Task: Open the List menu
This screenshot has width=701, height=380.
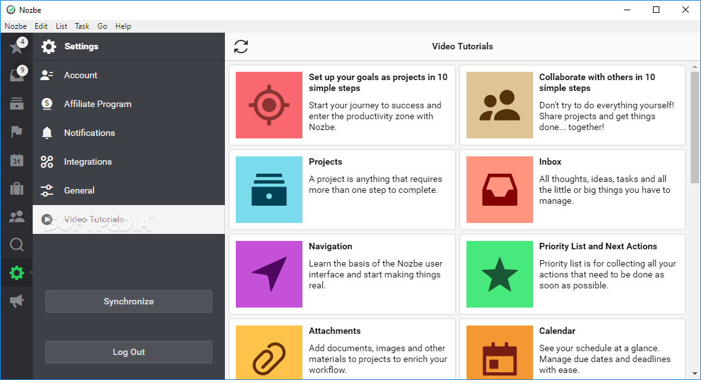Action: click(x=62, y=26)
